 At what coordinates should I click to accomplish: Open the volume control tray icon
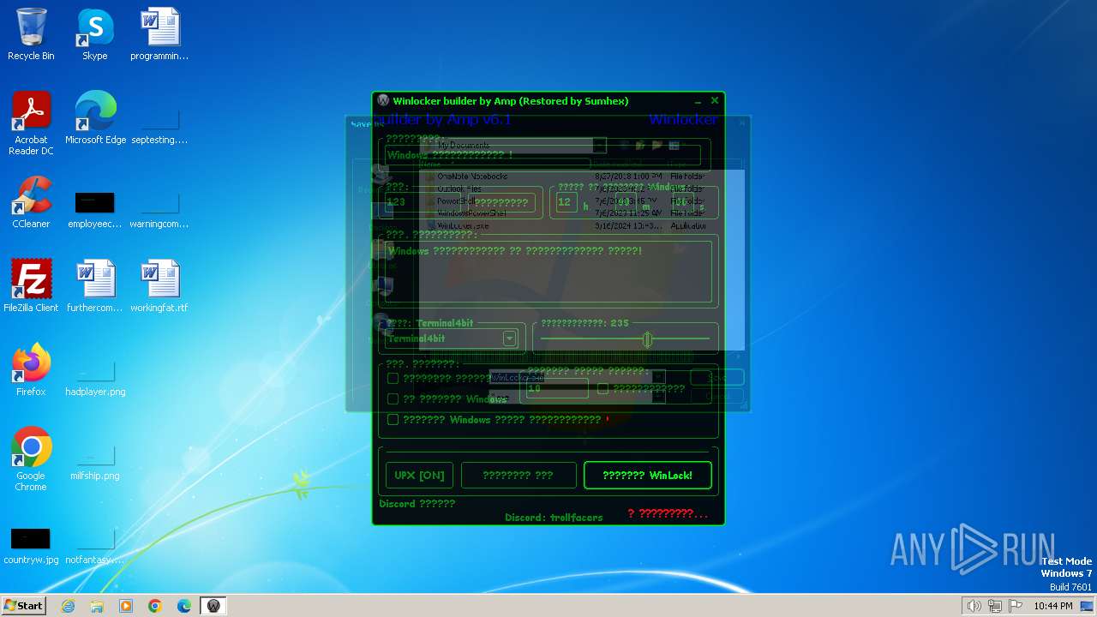click(x=974, y=606)
